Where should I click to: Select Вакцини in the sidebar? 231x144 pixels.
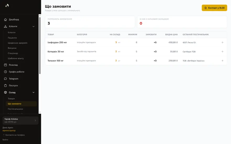pos(12,48)
